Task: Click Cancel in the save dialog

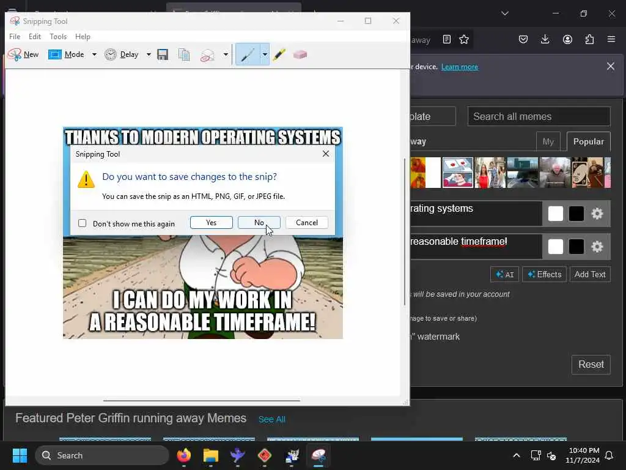Action: 307,223
